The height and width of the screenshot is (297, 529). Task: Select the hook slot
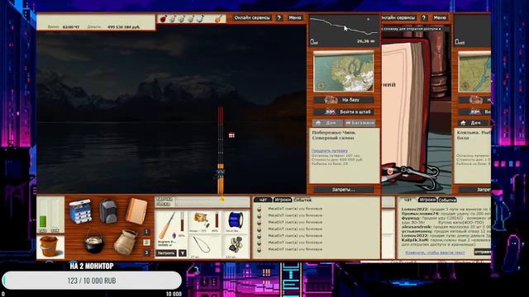[204, 247]
